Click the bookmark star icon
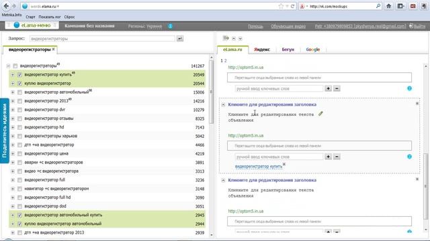This screenshot has width=430, height=241. [x=281, y=6]
